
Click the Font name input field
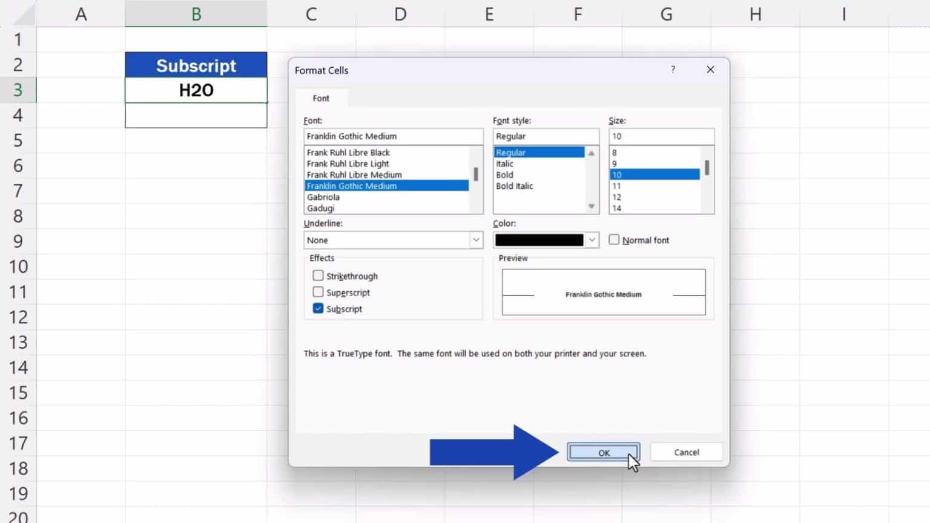[x=393, y=136]
